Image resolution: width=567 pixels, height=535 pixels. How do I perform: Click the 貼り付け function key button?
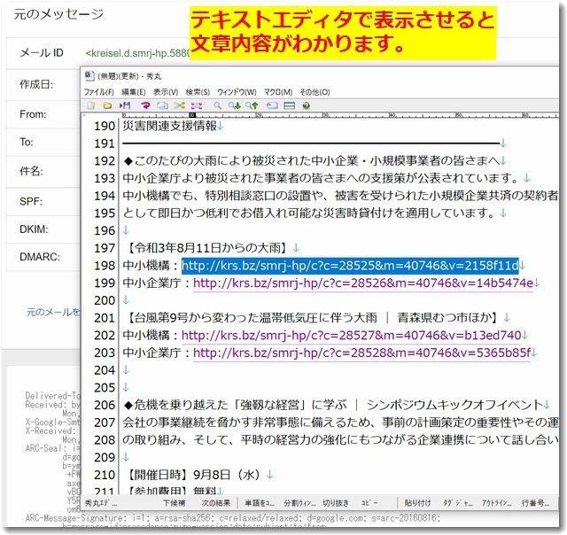click(417, 503)
